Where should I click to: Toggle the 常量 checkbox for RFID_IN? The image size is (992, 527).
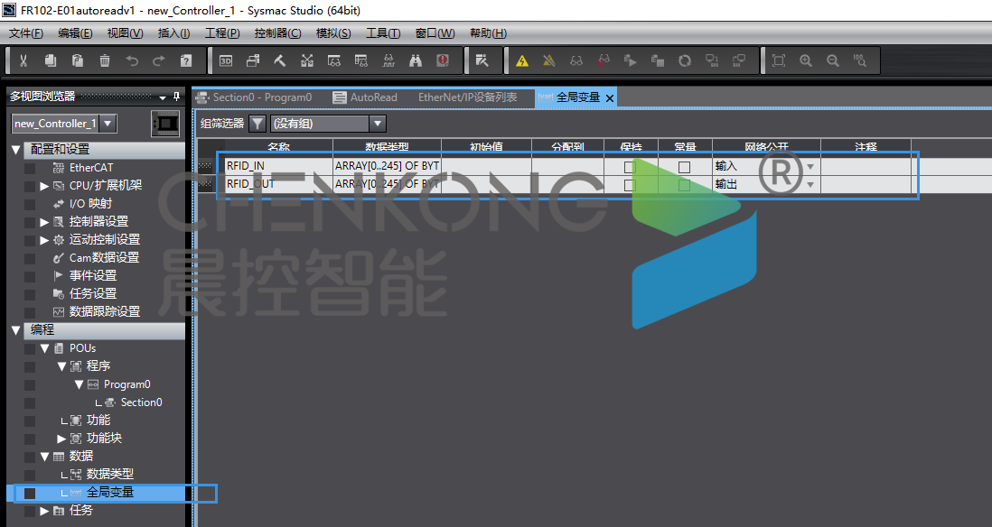684,167
